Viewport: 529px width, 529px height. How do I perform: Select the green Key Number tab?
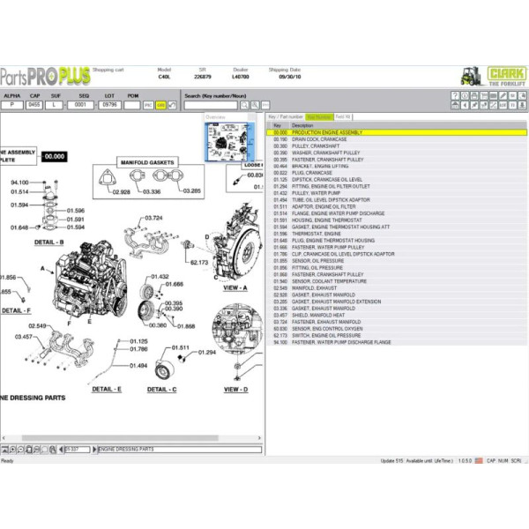point(319,116)
